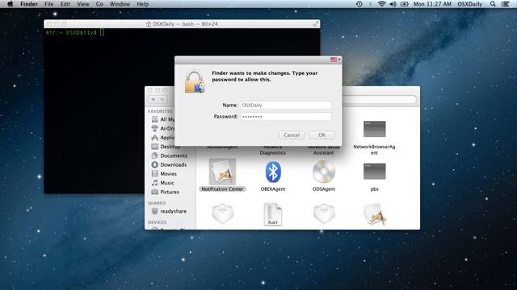Select Documents in the Finder sidebar
Screen dimensions: 517x290
(x=169, y=155)
